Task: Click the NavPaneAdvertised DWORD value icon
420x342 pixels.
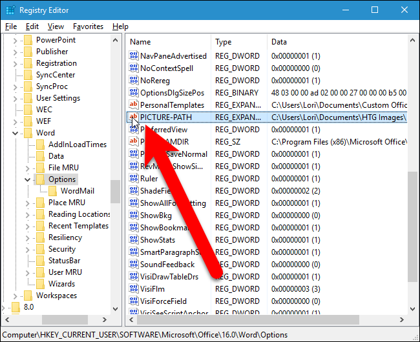Action: (133, 56)
